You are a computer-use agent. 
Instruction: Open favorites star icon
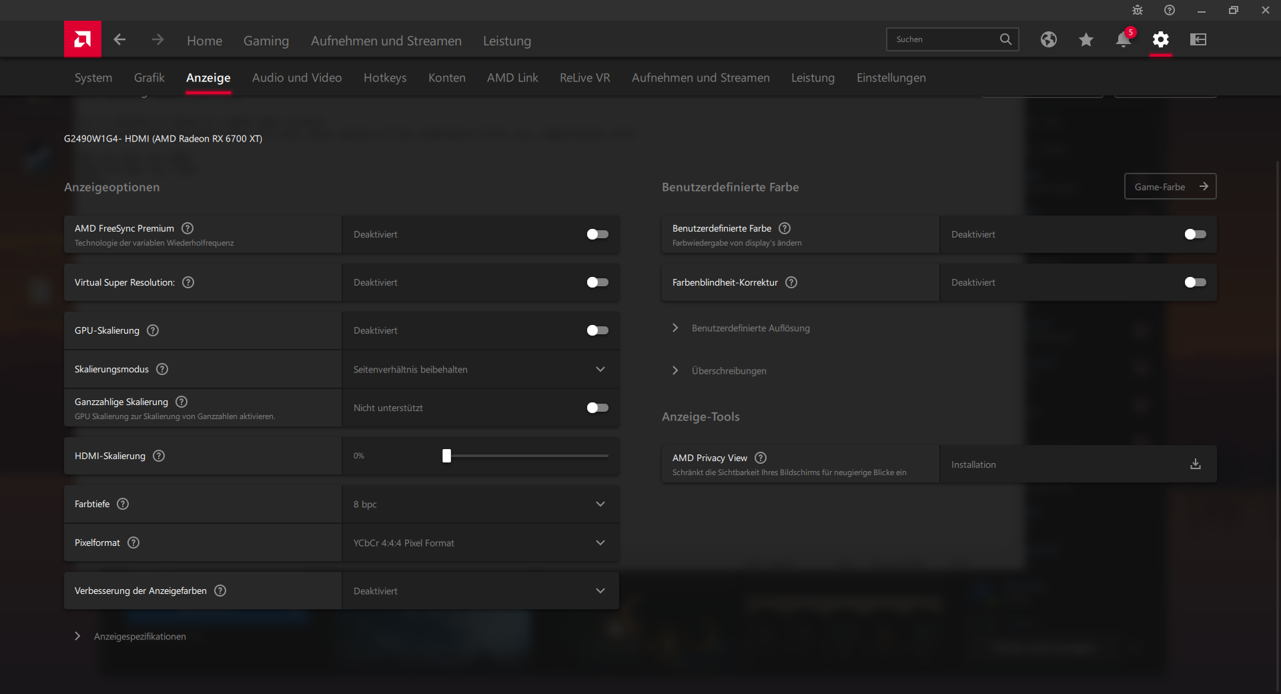click(1086, 39)
